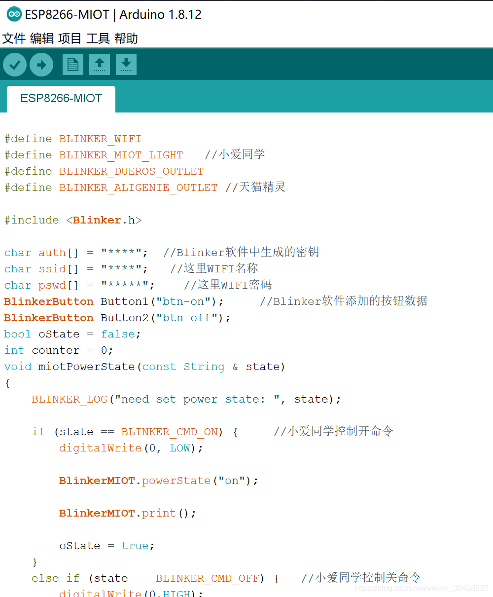
Task: Open the 编辑 menu
Action: 42,38
